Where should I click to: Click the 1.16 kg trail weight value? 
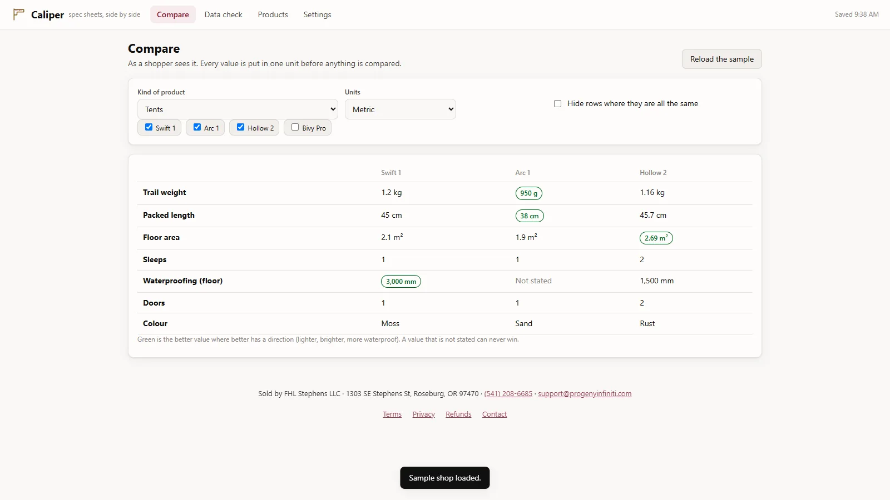pos(652,193)
